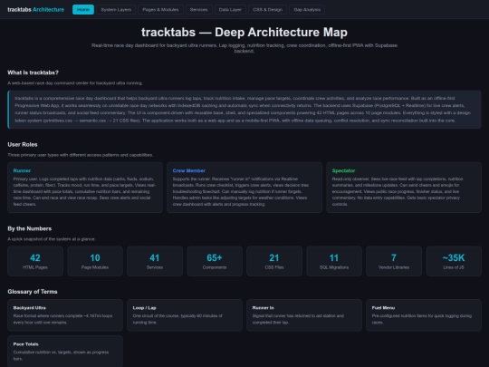The width and height of the screenshot is (489, 367).
Task: Click the 41 Services stat
Action: tap(155, 261)
